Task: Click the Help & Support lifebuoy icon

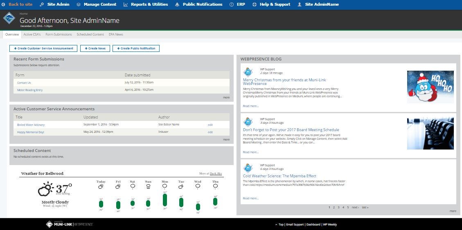Action: pos(255,4)
